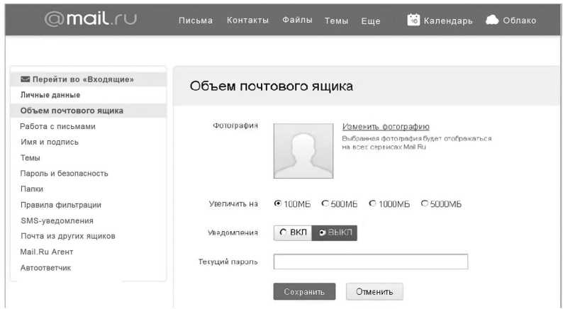Open Правила фильтрации section

coord(61,205)
